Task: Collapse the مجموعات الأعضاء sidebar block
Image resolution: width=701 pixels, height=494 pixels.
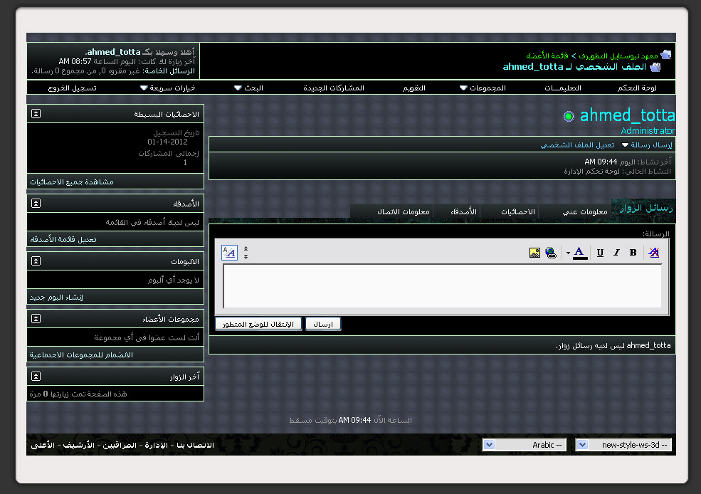Action: click(36, 319)
